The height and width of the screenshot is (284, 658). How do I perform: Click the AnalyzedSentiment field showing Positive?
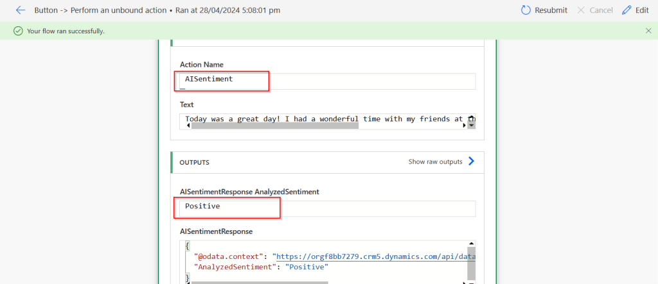328,208
